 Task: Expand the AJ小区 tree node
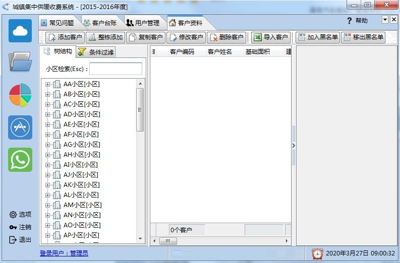(x=47, y=175)
